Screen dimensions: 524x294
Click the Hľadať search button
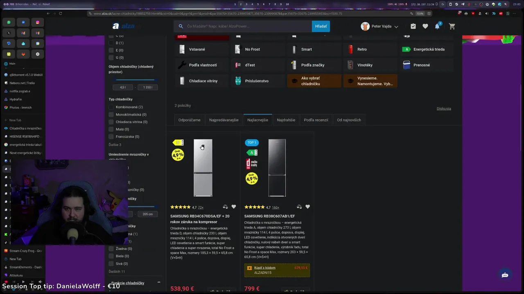tap(321, 26)
